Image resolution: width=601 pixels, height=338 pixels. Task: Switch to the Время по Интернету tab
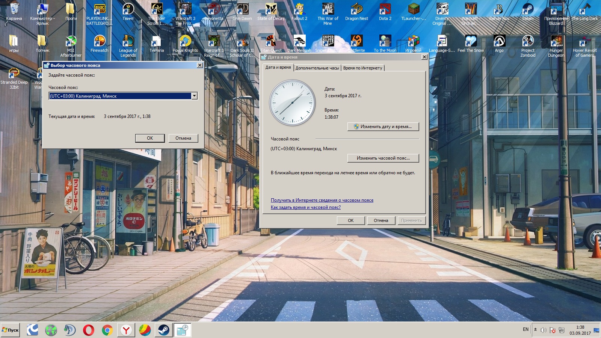[x=362, y=68]
